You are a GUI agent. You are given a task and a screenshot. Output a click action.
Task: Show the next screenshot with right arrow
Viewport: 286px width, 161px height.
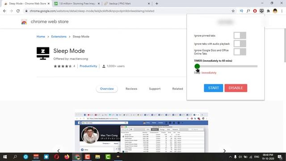224,151
